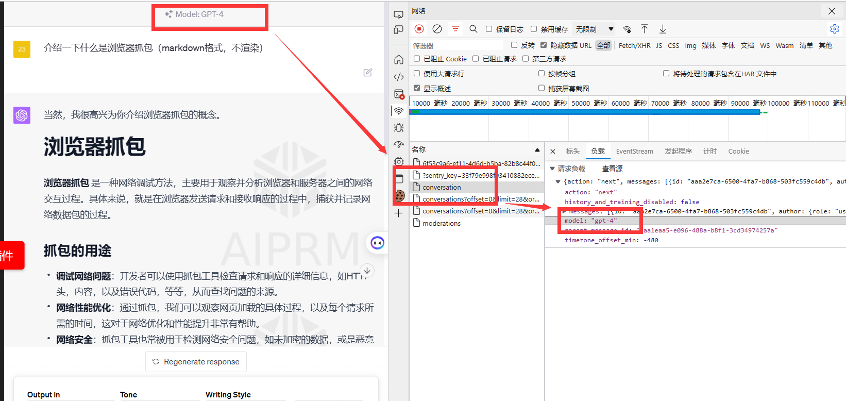Tick the 反转 checkbox
846x401 pixels.
point(514,45)
